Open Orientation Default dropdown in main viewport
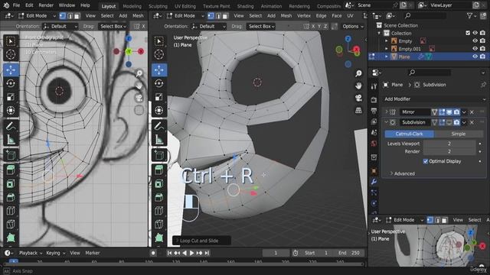 click(209, 27)
